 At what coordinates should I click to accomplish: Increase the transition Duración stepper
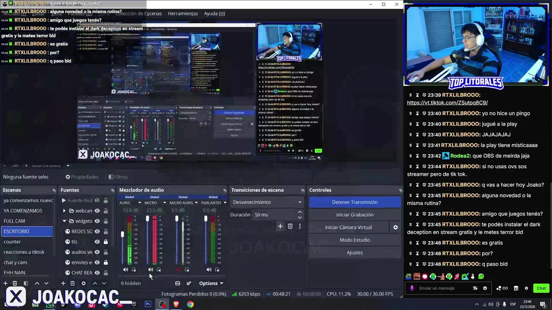pyautogui.click(x=300, y=212)
